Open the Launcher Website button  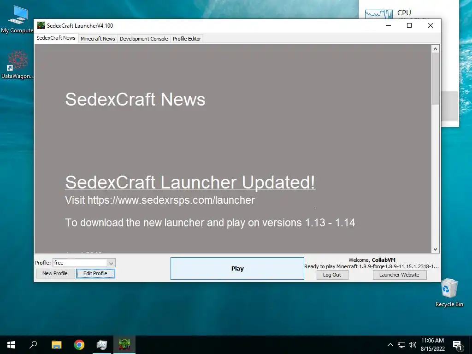(x=400, y=275)
